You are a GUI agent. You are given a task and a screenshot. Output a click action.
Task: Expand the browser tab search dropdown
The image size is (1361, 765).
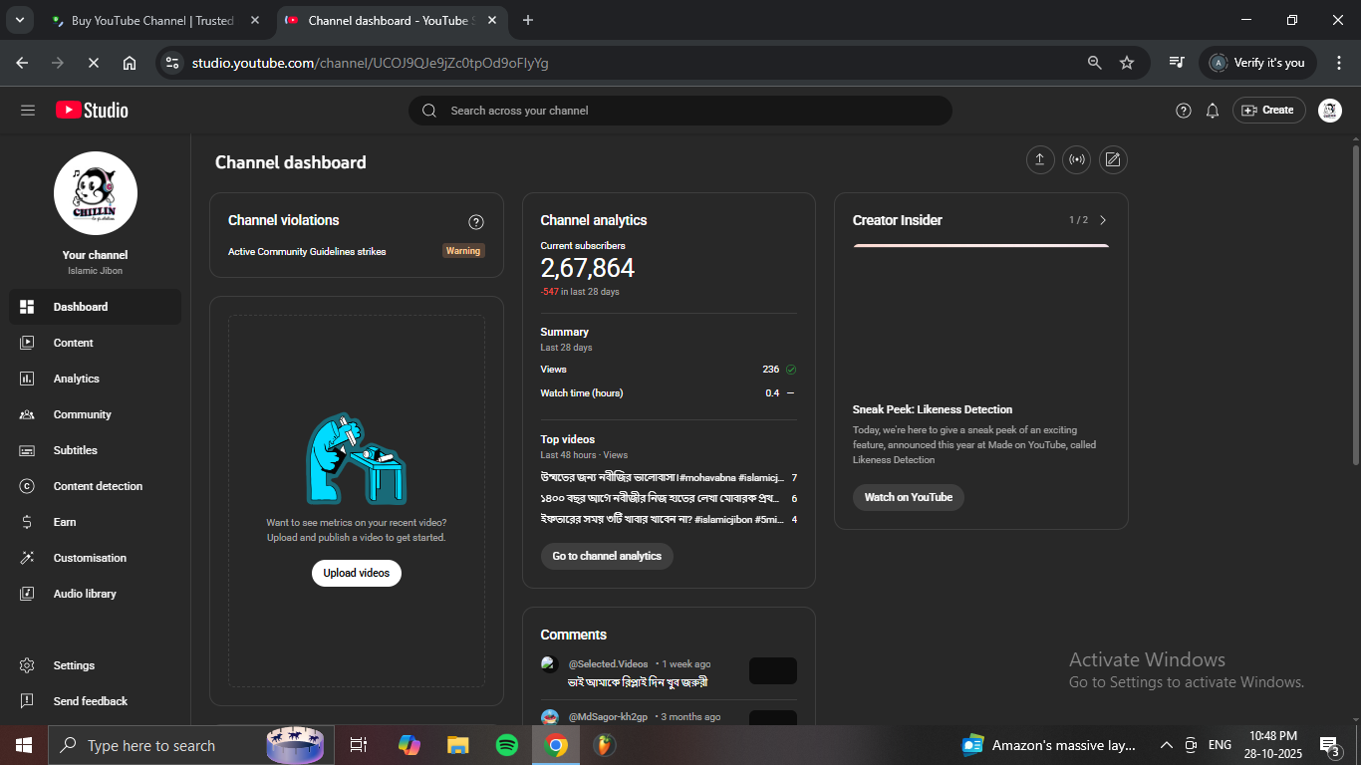(x=19, y=20)
